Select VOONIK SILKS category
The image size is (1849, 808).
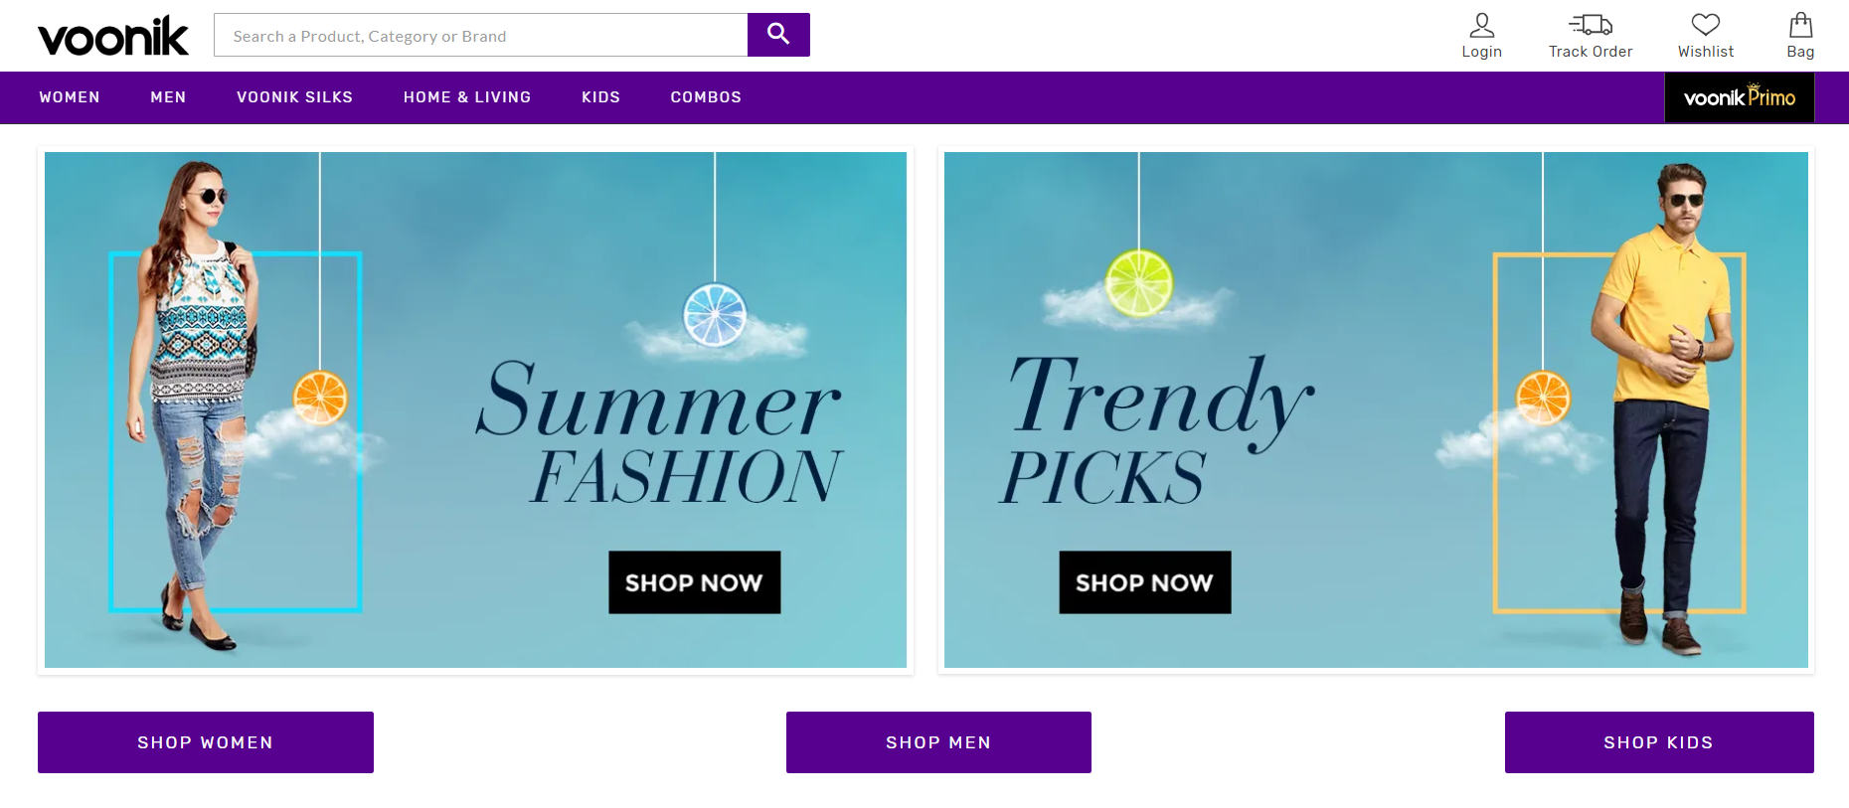(x=294, y=97)
